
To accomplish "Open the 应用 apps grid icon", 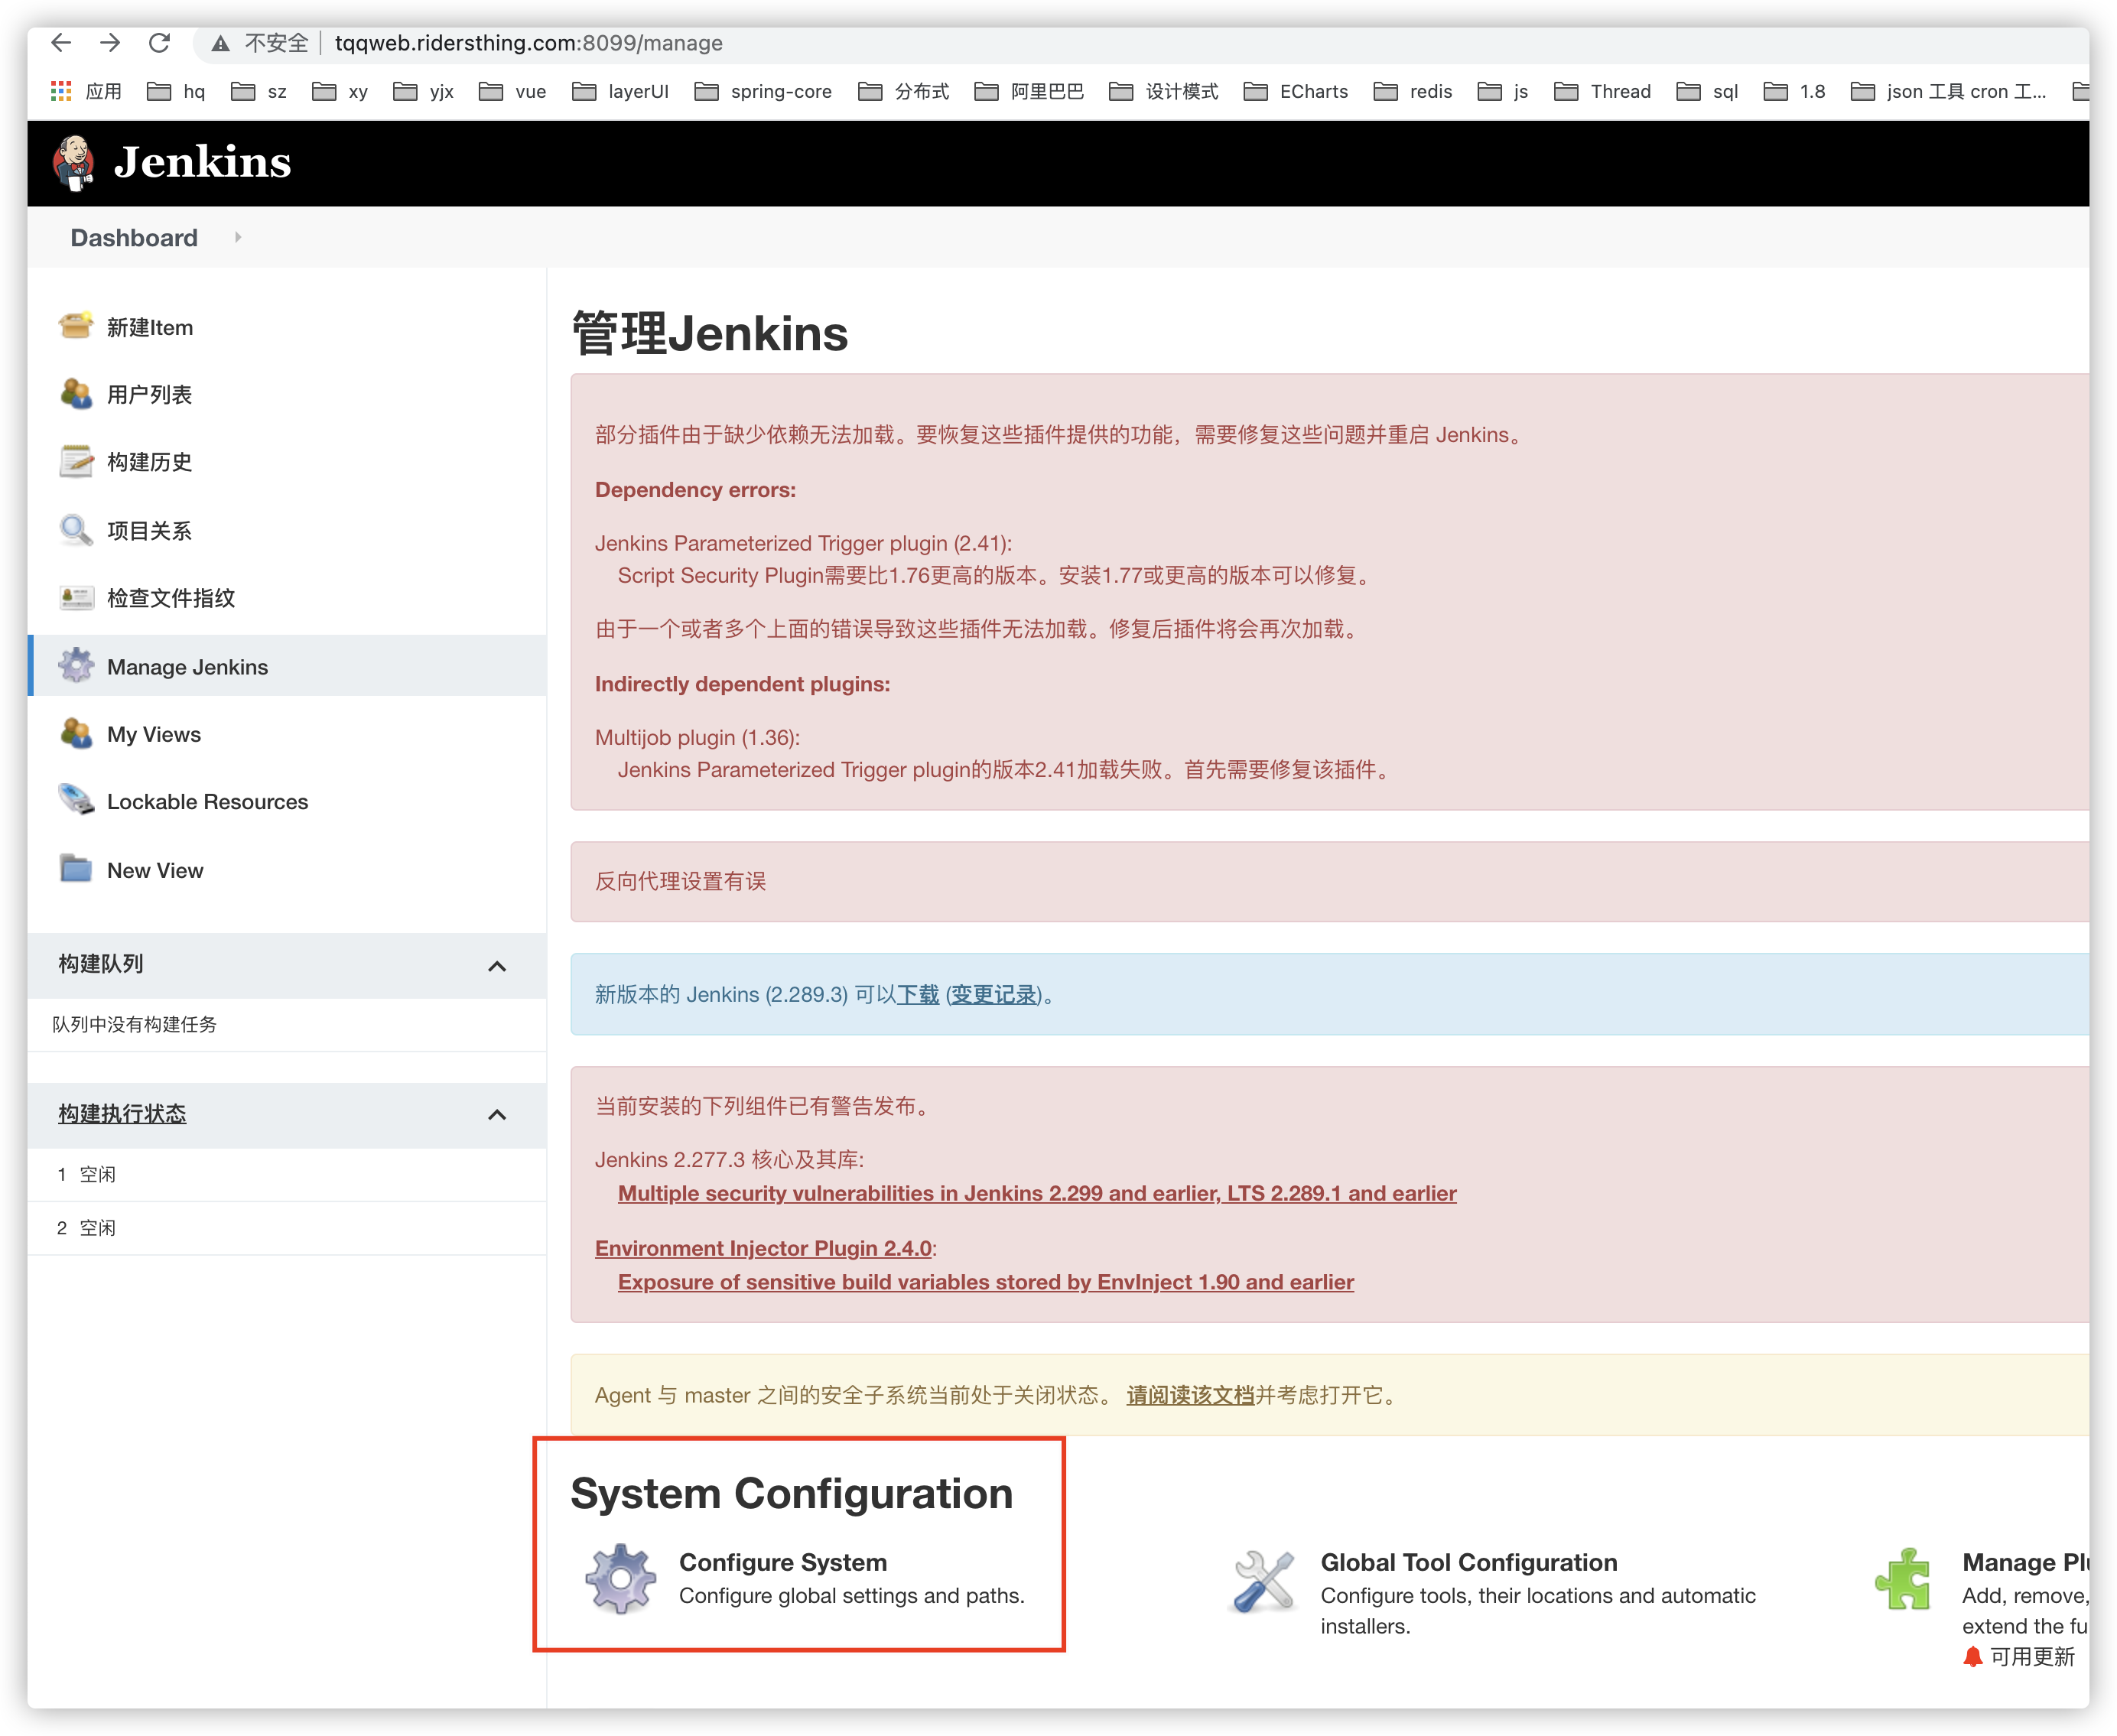I will (x=61, y=91).
